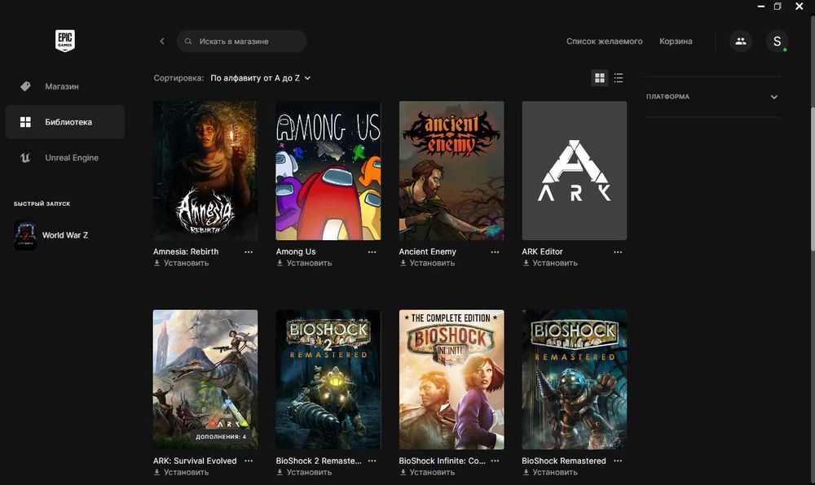Open Список желаемого wishlist link
The width and height of the screenshot is (815, 485).
tap(604, 41)
